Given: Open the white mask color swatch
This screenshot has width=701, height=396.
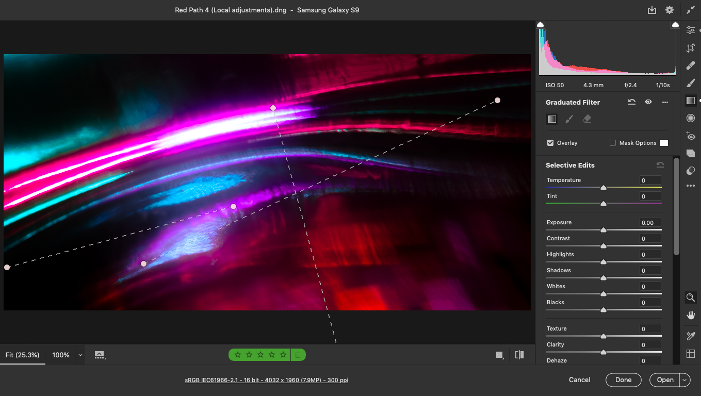Looking at the screenshot, I should (664, 143).
